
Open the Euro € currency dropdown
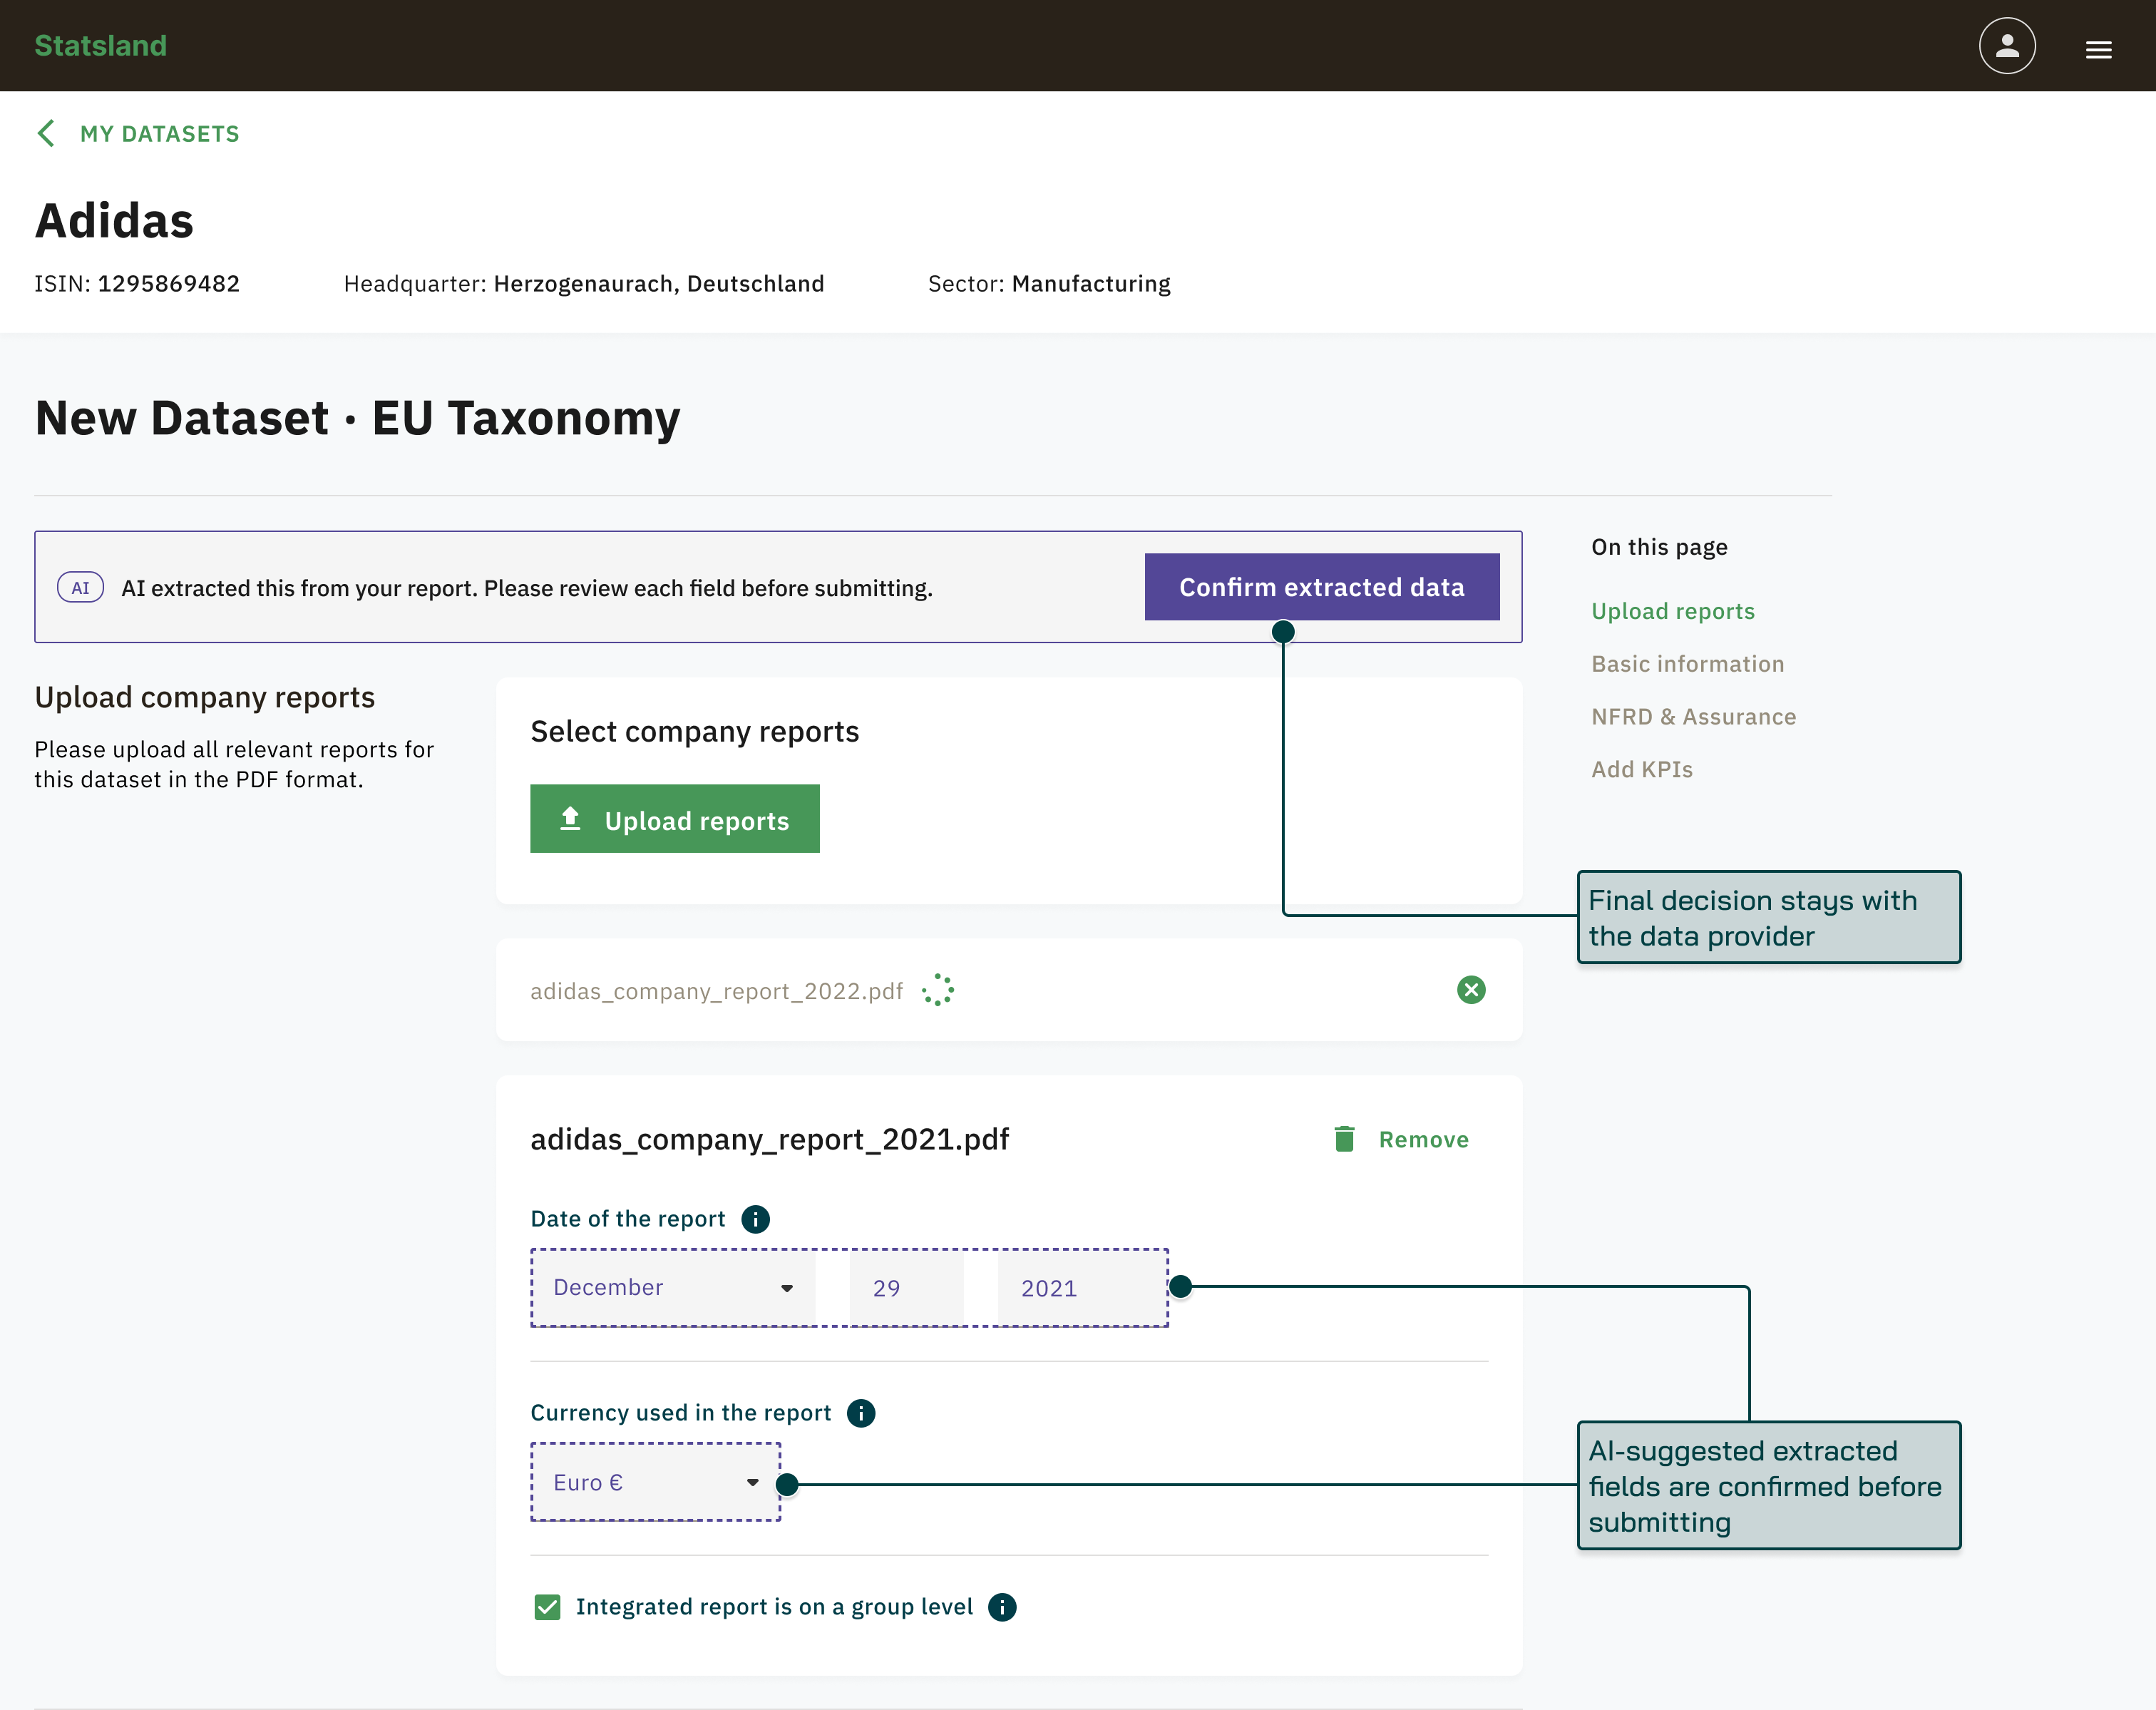click(x=656, y=1482)
